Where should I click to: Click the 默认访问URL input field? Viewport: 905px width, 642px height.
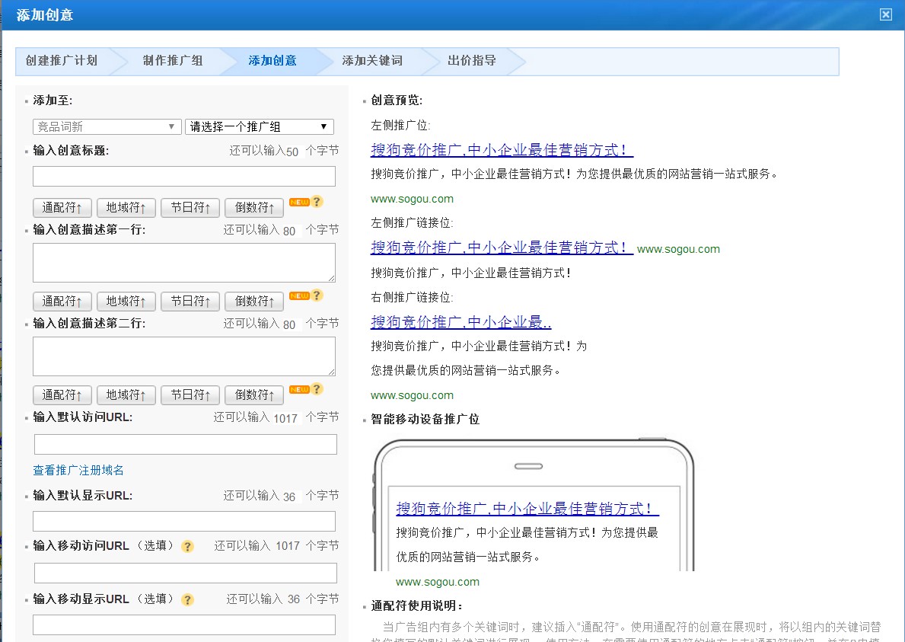click(x=185, y=445)
